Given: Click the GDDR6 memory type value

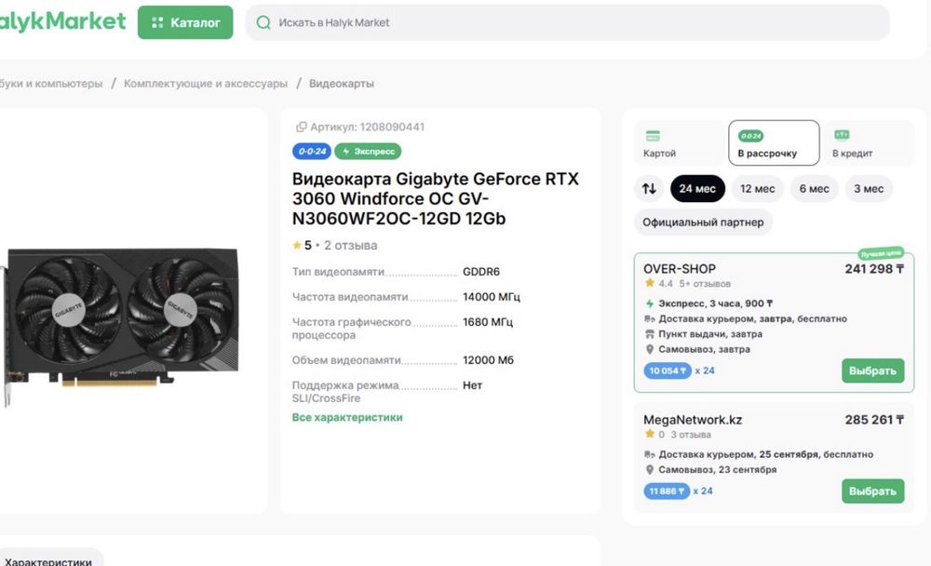Looking at the screenshot, I should (481, 272).
